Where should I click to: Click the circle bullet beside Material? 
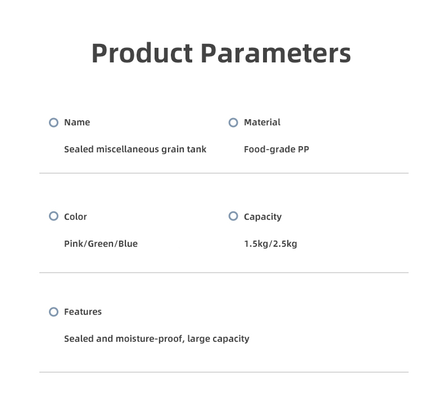(x=233, y=123)
